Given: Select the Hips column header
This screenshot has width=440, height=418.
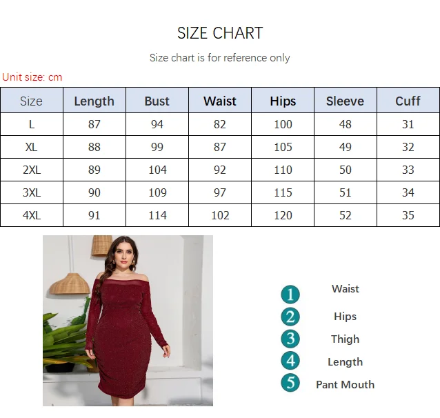Looking at the screenshot, I should [x=283, y=101].
